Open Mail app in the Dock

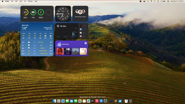[71, 101]
